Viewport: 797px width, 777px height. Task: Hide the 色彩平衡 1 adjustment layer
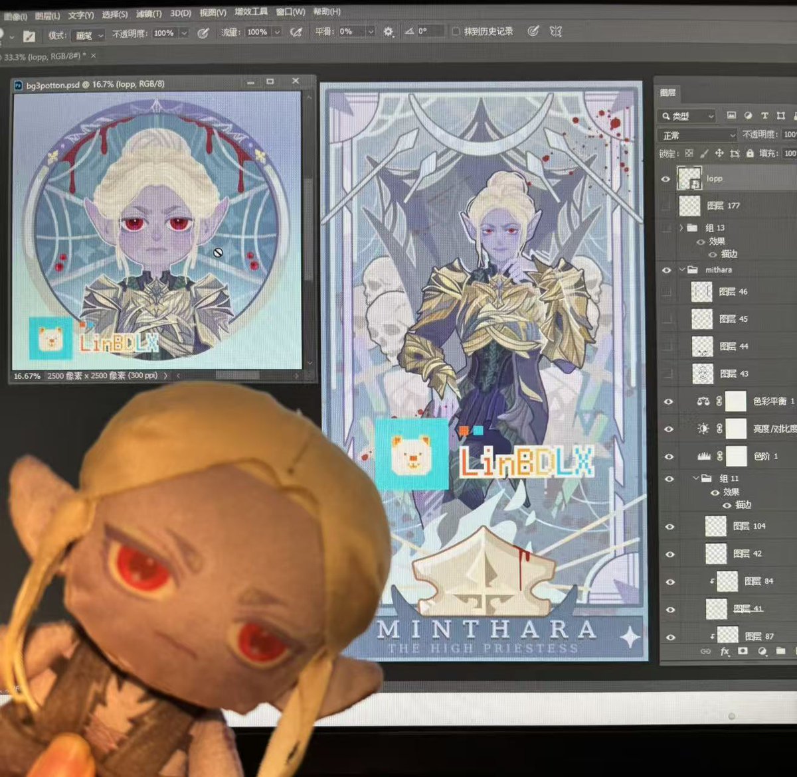click(x=669, y=401)
